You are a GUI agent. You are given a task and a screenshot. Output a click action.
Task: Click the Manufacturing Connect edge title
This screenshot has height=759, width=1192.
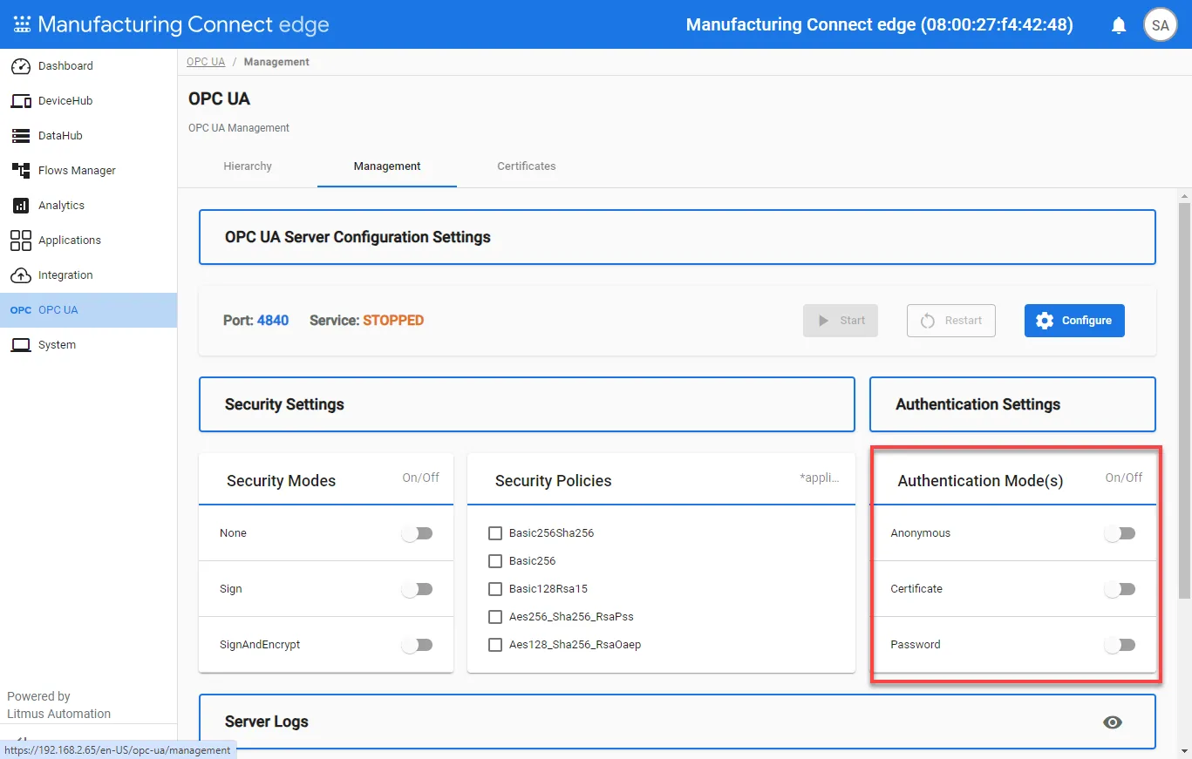(183, 24)
